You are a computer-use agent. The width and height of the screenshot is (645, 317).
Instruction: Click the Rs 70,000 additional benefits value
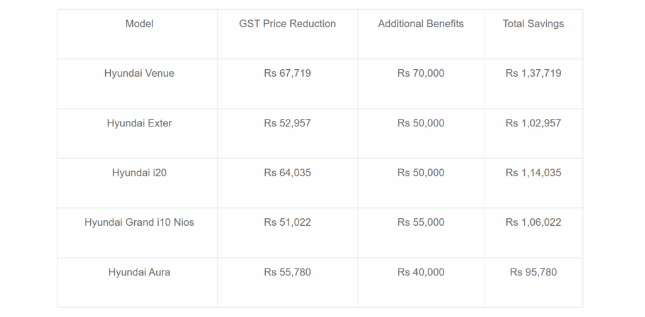pos(421,74)
